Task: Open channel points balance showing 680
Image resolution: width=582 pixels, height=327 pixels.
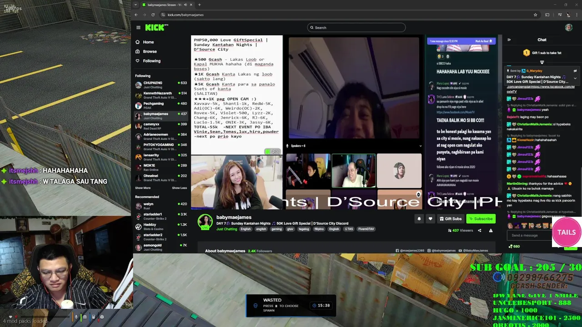Action: tap(514, 247)
